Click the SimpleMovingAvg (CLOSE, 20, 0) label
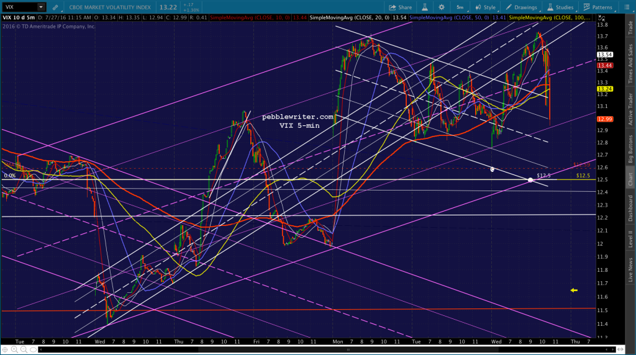The height and width of the screenshot is (355, 636). (350, 18)
